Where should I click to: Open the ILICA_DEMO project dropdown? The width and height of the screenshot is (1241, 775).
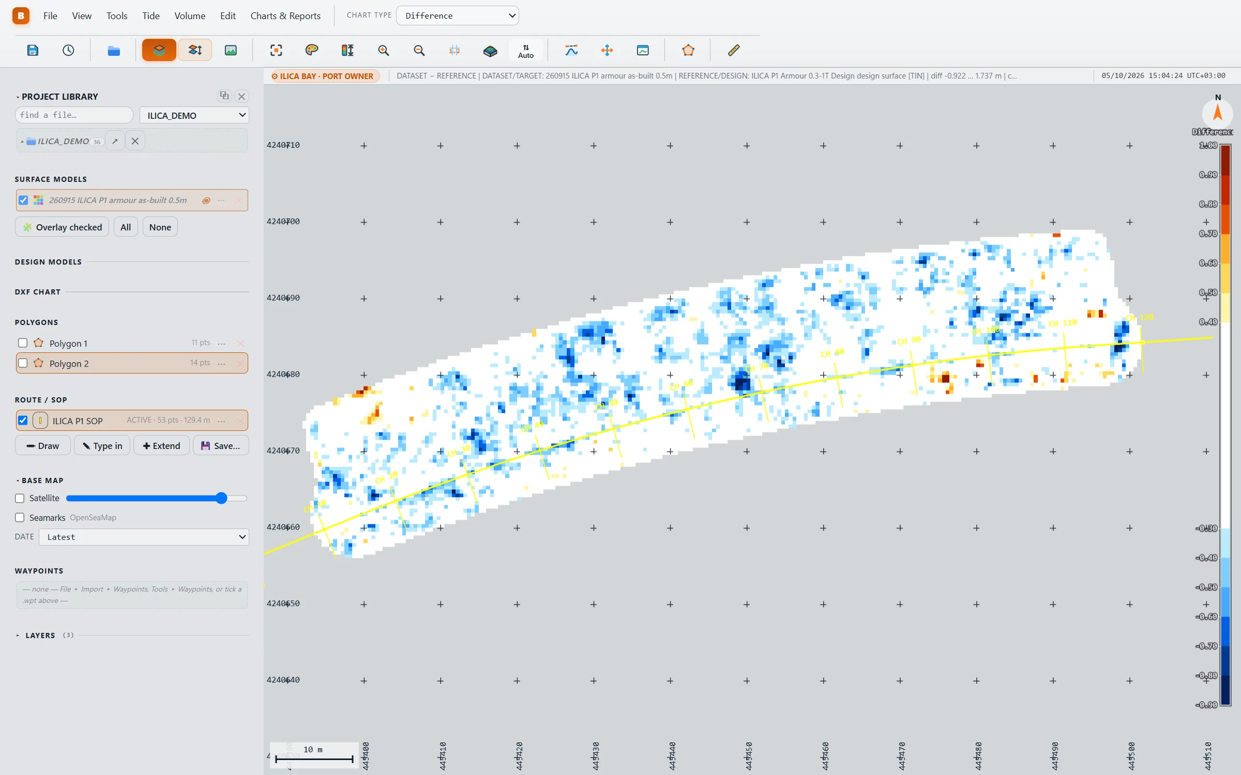tap(194, 115)
